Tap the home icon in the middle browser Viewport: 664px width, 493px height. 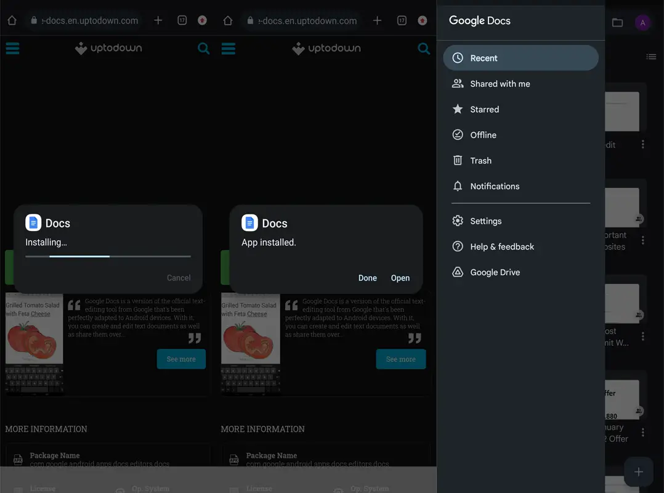(x=228, y=20)
